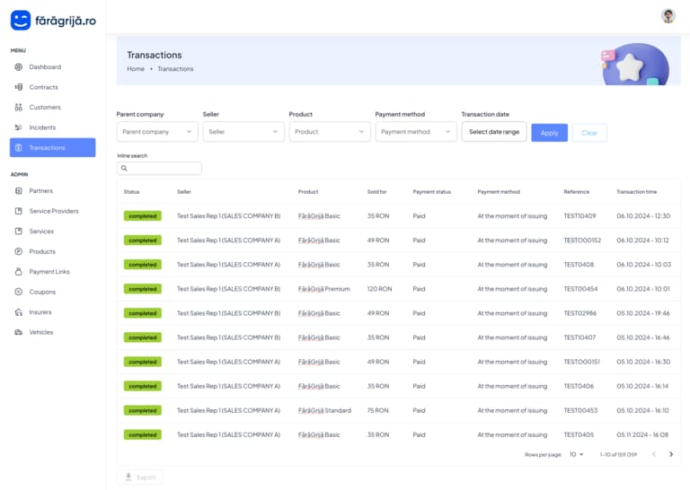This screenshot has width=690, height=490.
Task: Click the Home breadcrumb link
Action: point(136,69)
